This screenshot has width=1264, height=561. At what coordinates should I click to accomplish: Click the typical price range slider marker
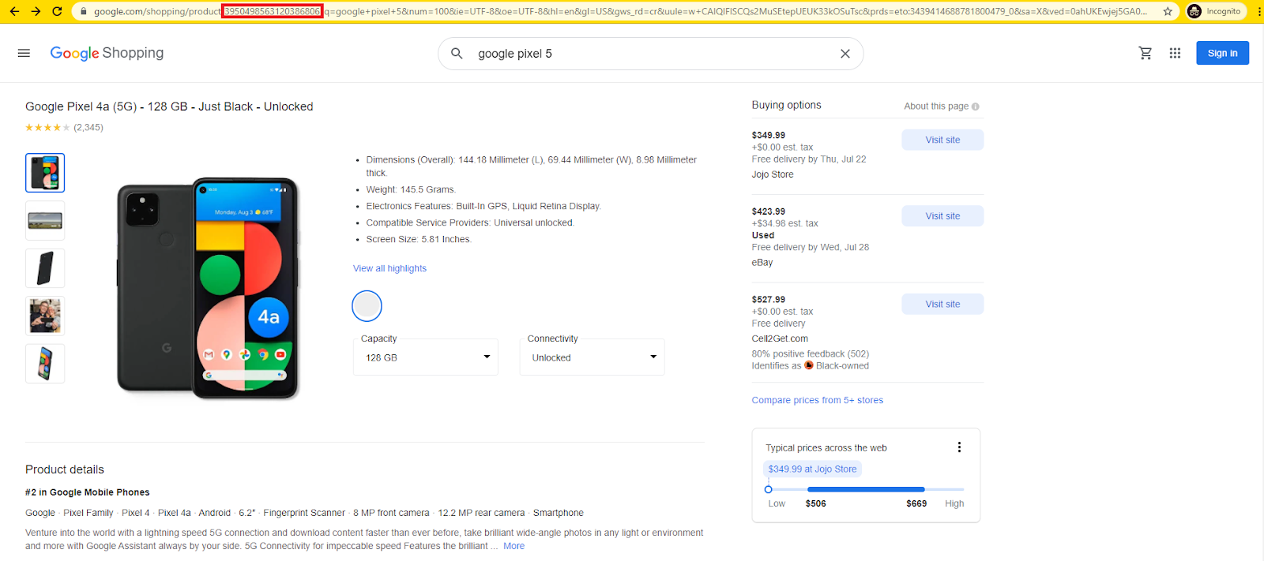click(x=768, y=489)
